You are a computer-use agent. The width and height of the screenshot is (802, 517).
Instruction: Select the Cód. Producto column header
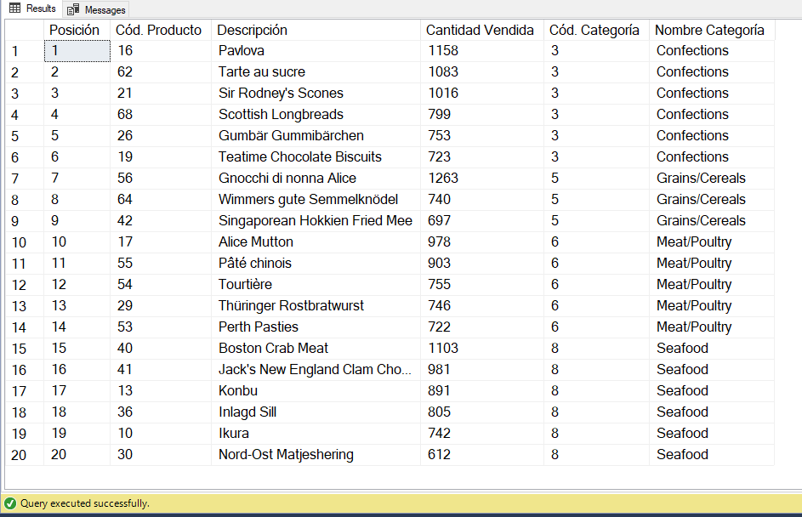tap(161, 30)
